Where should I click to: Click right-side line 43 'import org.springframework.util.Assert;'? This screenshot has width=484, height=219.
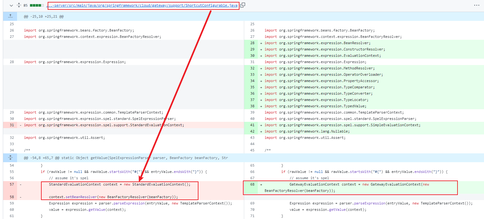305,138
